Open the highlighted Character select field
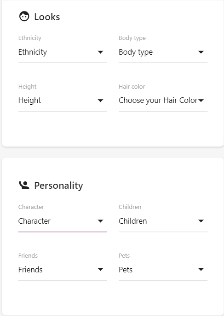 (63, 221)
